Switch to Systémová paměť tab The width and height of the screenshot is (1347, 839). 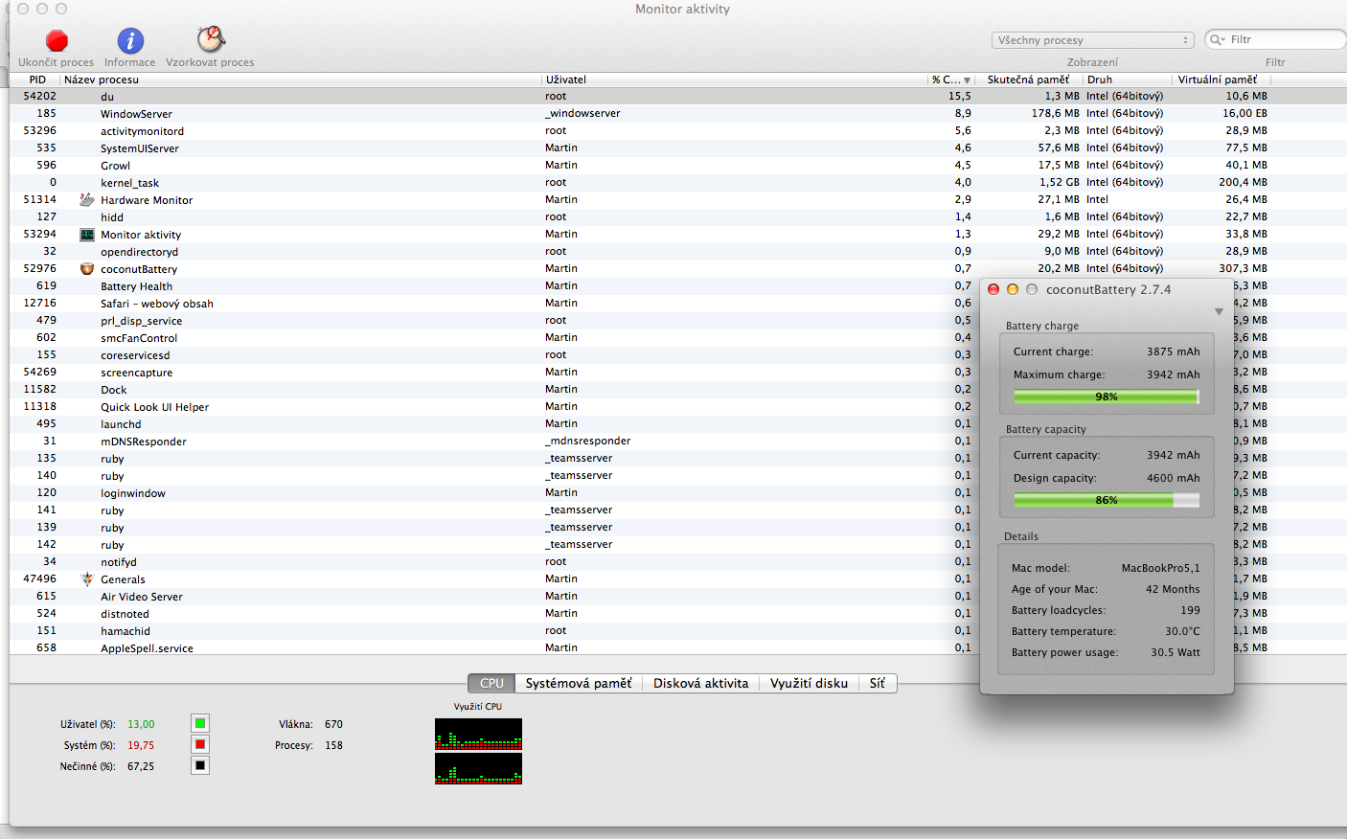[x=579, y=683]
